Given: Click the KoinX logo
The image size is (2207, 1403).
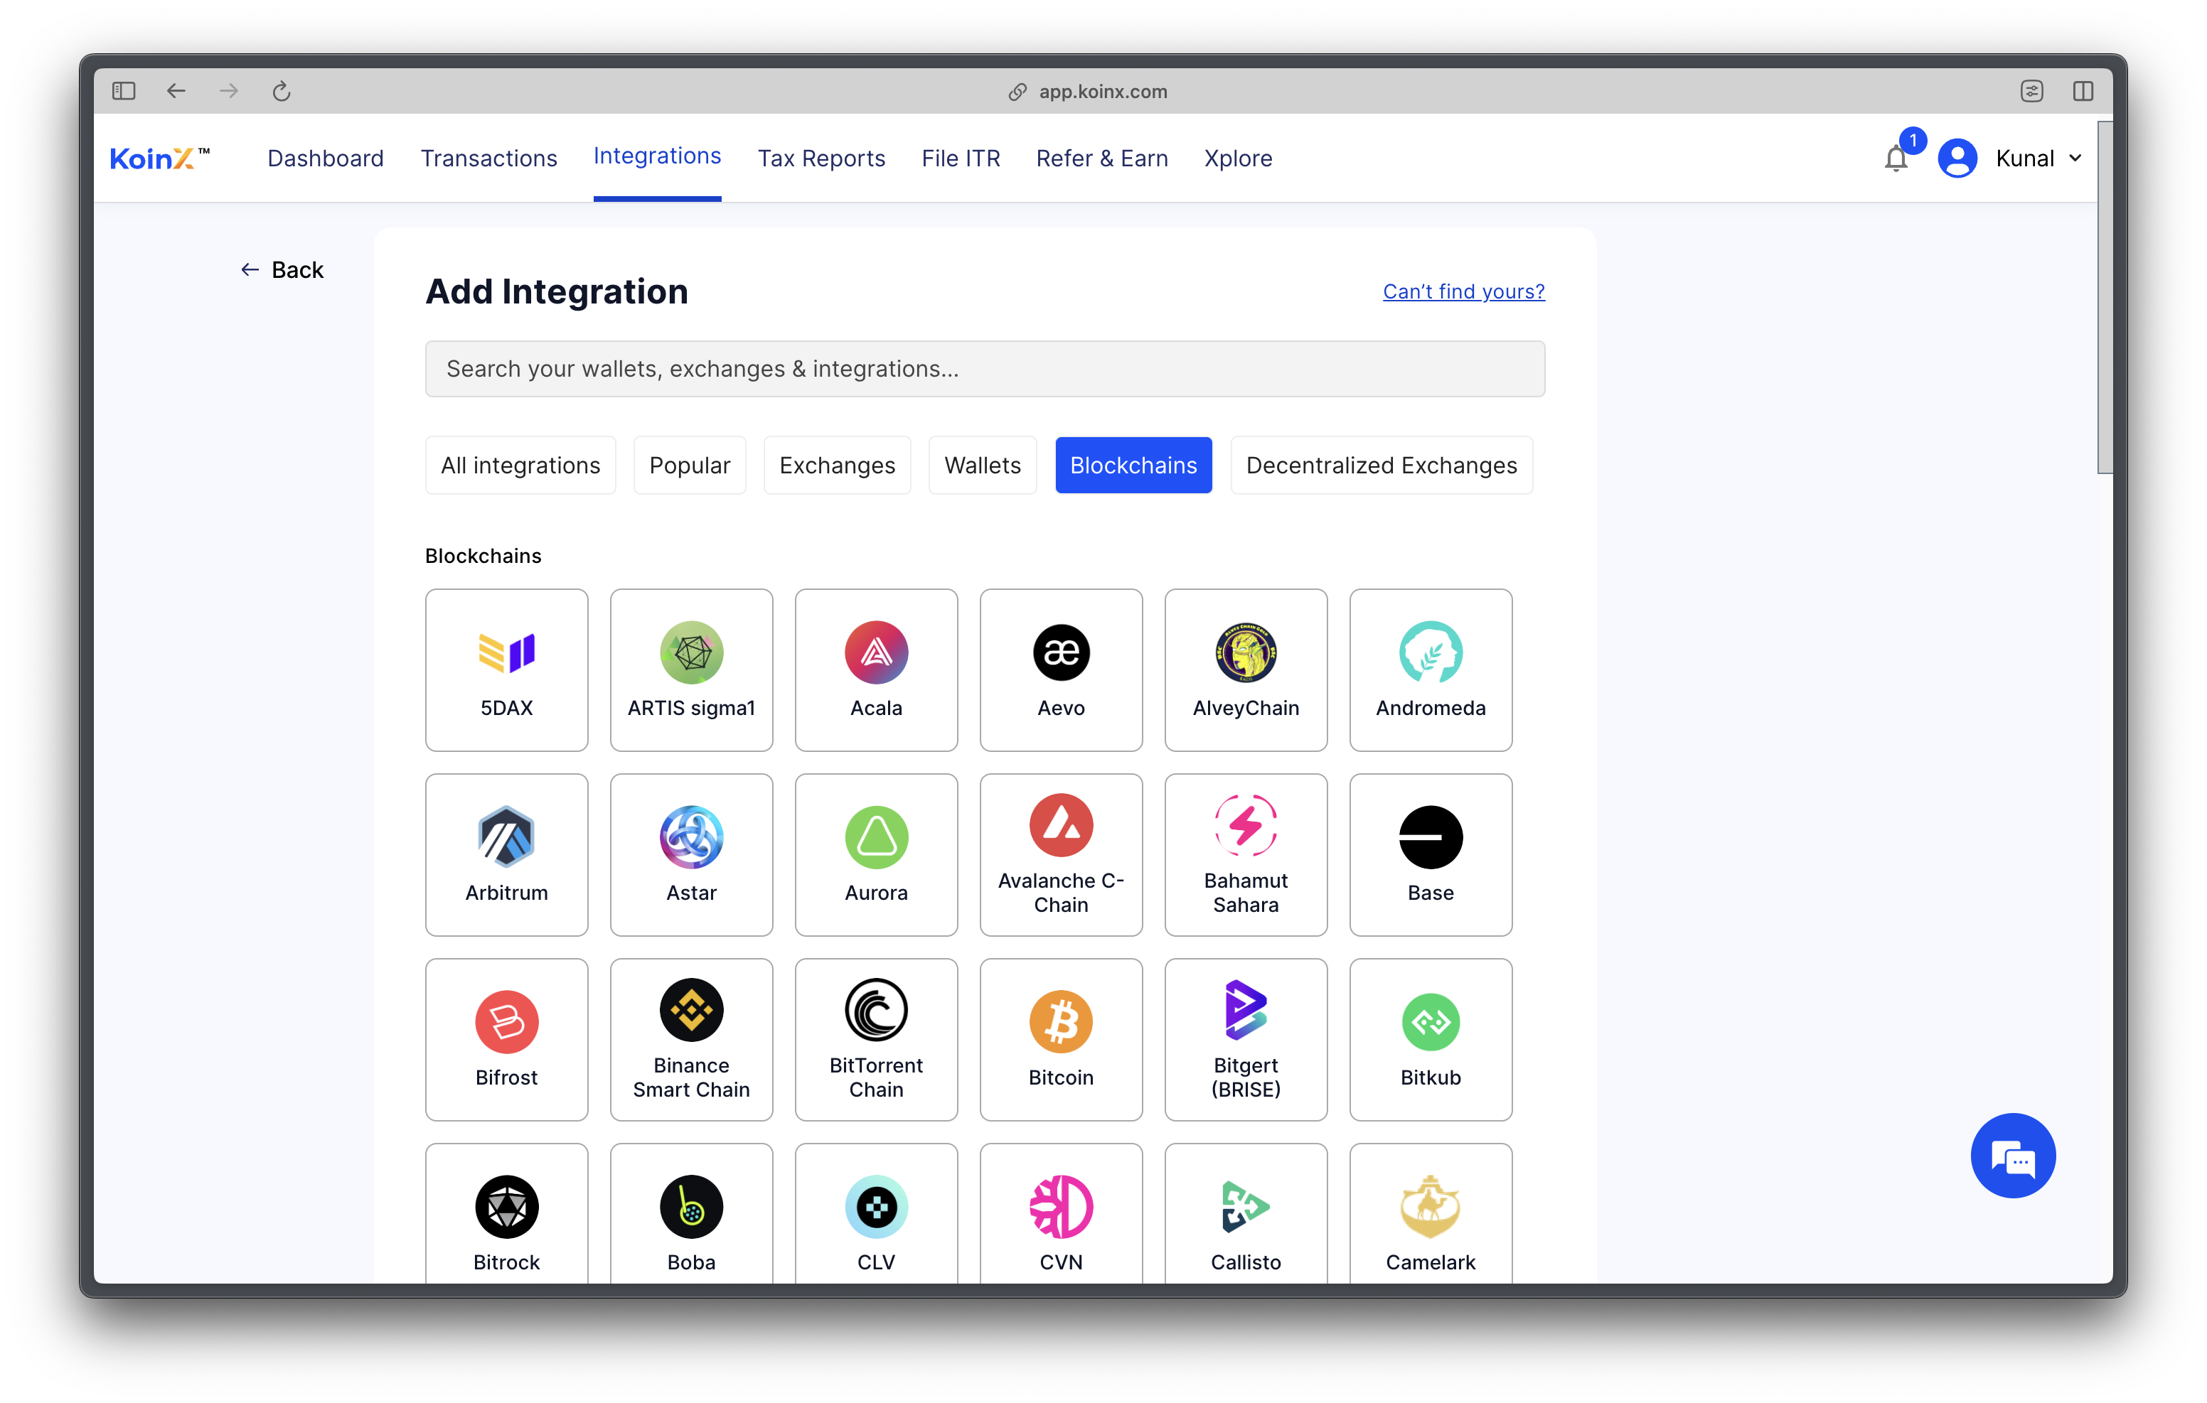Looking at the screenshot, I should point(159,158).
